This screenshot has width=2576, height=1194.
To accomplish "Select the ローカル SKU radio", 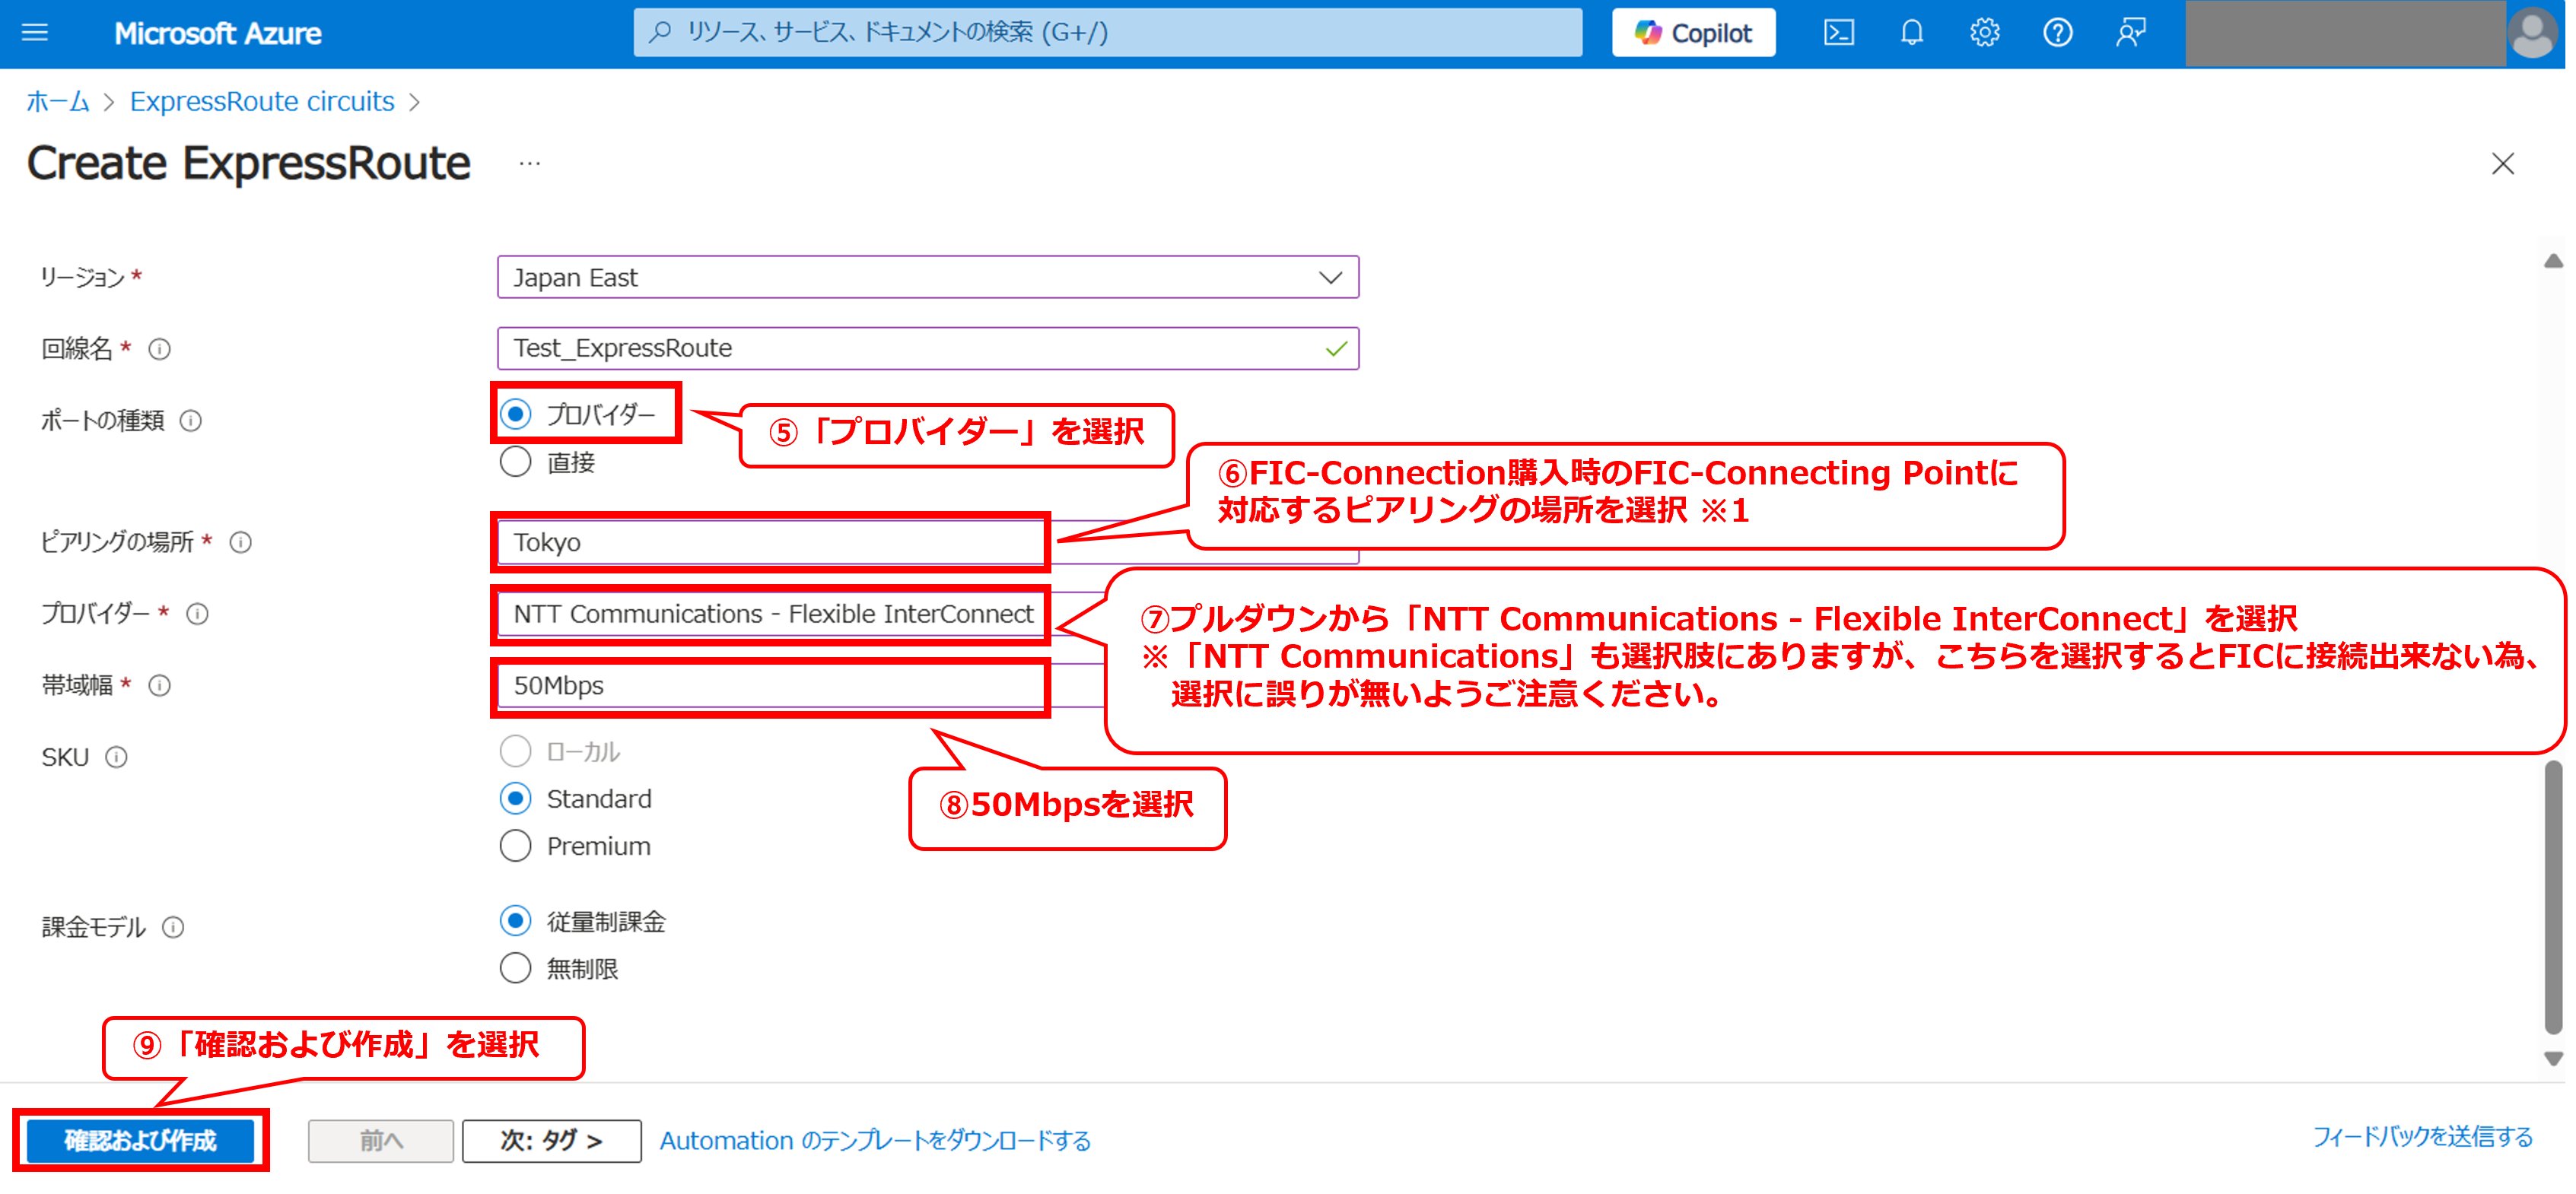I will [515, 751].
